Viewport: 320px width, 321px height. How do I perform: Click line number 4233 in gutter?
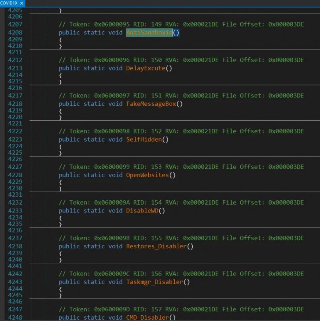15,211
